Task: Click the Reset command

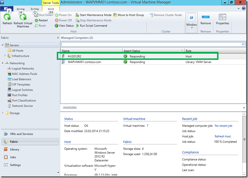Action: [x=40, y=26]
